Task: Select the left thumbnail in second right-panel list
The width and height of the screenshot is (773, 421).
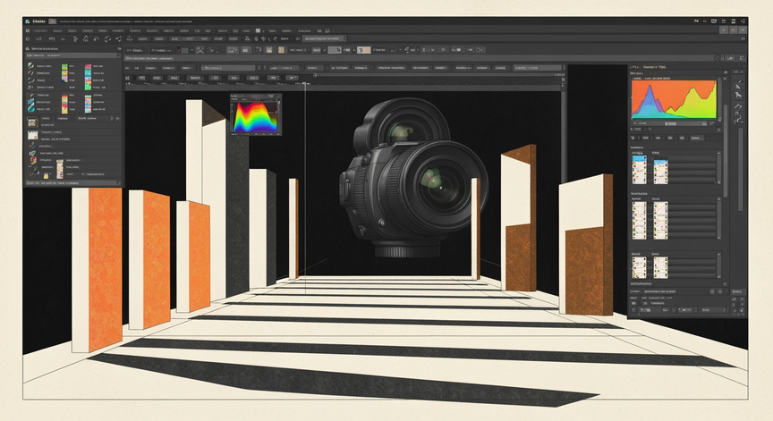Action: coord(639,221)
